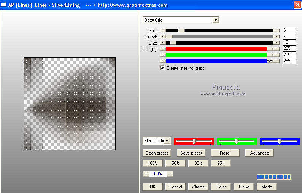Click the Xtreme button
This screenshot has width=302, height=193.
coord(198,187)
